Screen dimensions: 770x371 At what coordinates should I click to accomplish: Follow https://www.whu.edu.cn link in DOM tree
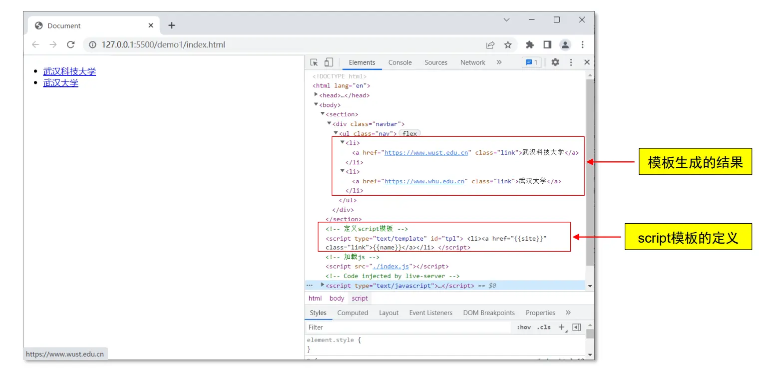tap(424, 181)
